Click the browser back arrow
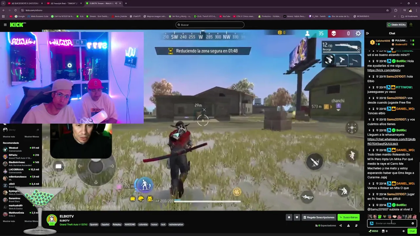The height and width of the screenshot is (236, 420). 3,10
